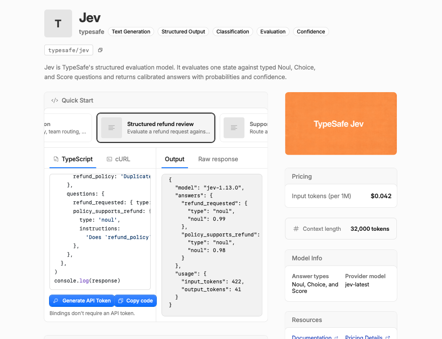
Task: Click the TypeScript file icon
Action: pos(56,159)
